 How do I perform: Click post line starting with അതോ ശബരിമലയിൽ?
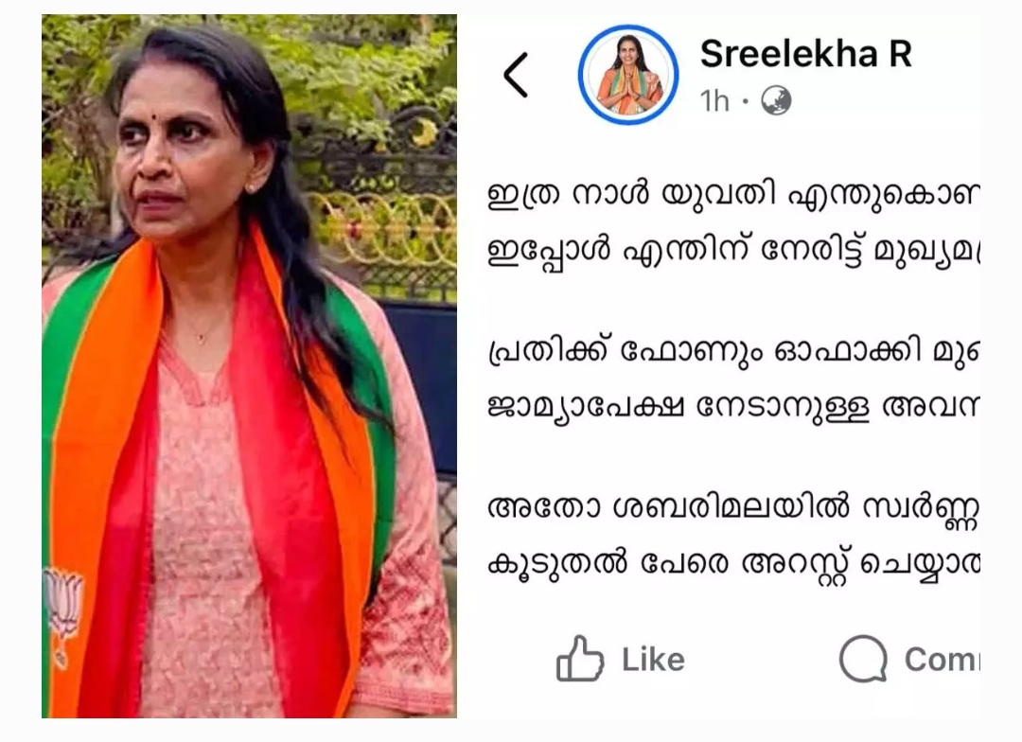pos(733,509)
